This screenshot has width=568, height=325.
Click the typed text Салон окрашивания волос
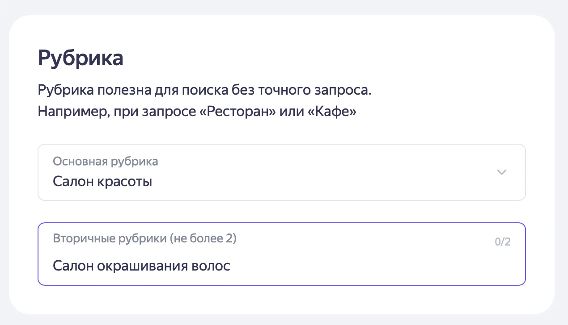pos(141,266)
